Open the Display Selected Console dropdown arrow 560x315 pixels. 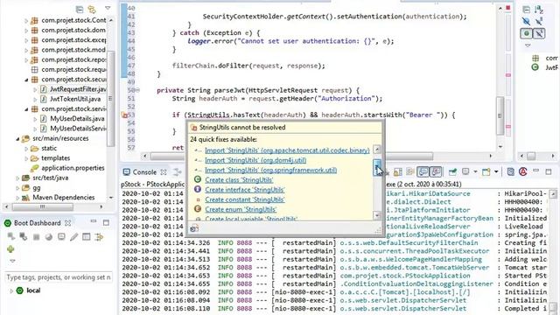point(475,172)
